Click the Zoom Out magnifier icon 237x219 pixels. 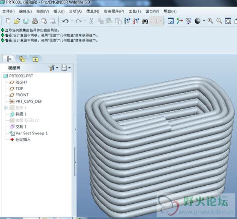219,21
